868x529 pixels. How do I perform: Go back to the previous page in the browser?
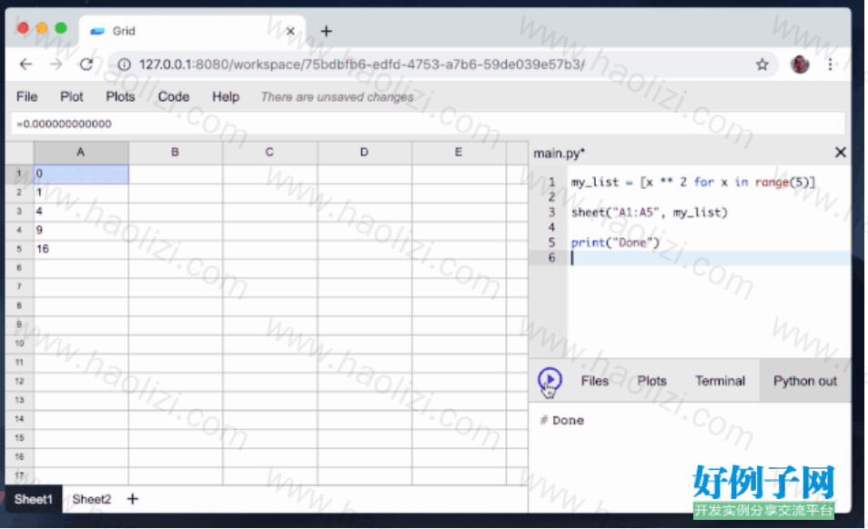tap(25, 65)
